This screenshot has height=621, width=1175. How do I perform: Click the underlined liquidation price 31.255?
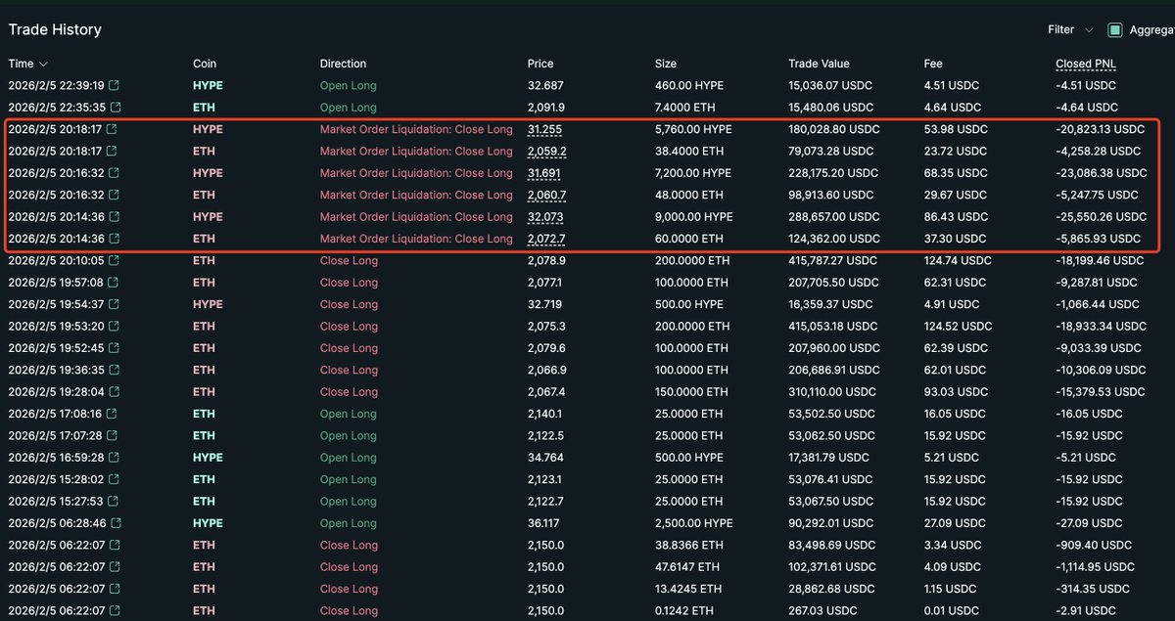click(544, 129)
